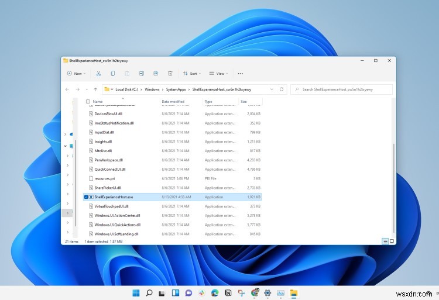Open the New item dropdown

tap(76, 74)
